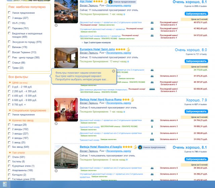Click three-person occupancy icon at 31 010,73 руб.

point(152,139)
